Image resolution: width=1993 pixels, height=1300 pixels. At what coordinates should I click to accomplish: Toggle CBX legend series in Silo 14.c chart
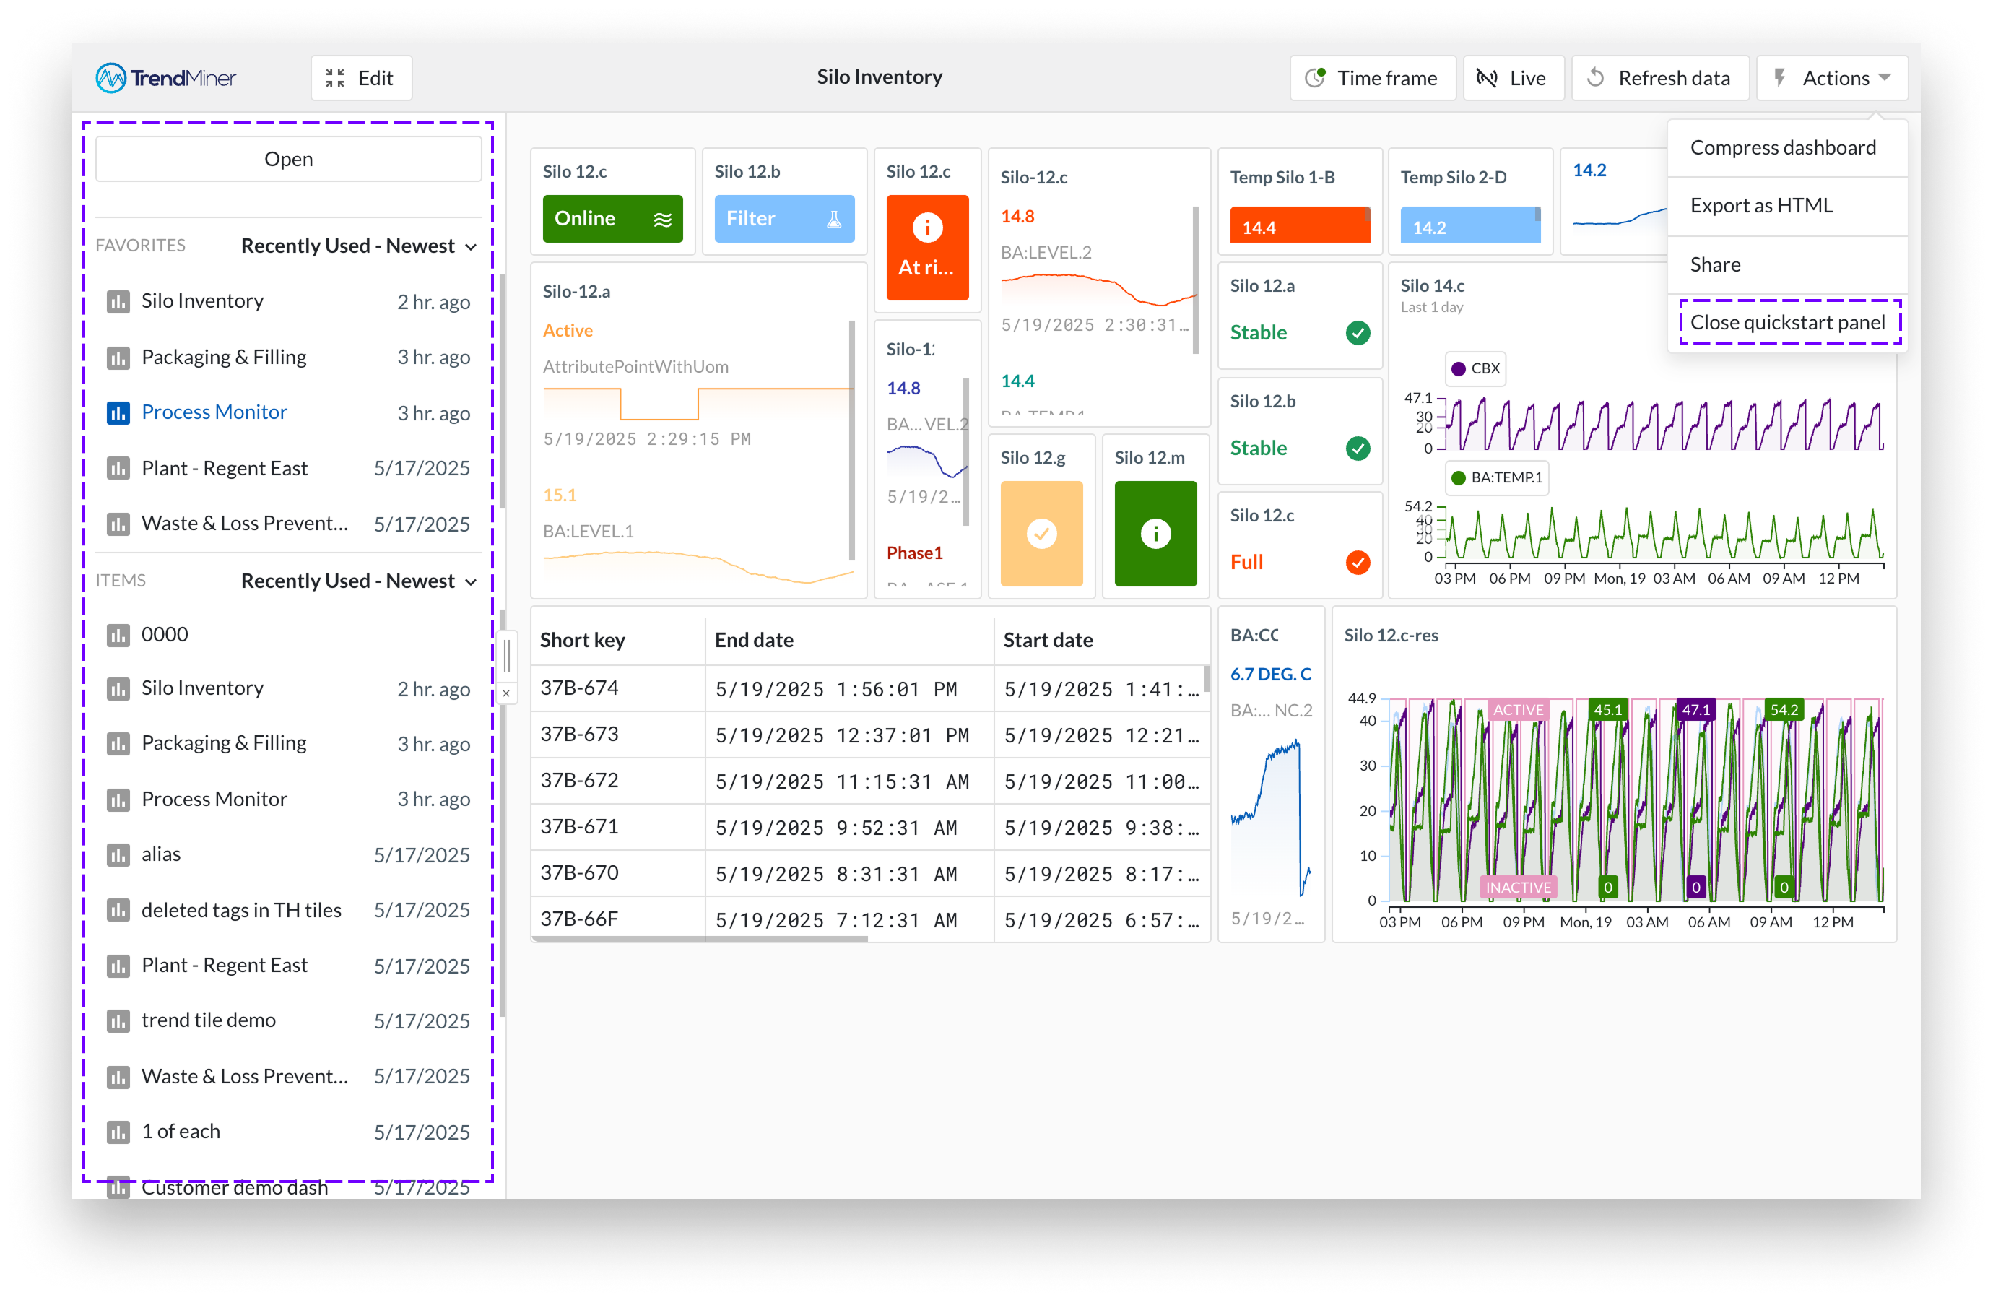coord(1475,368)
